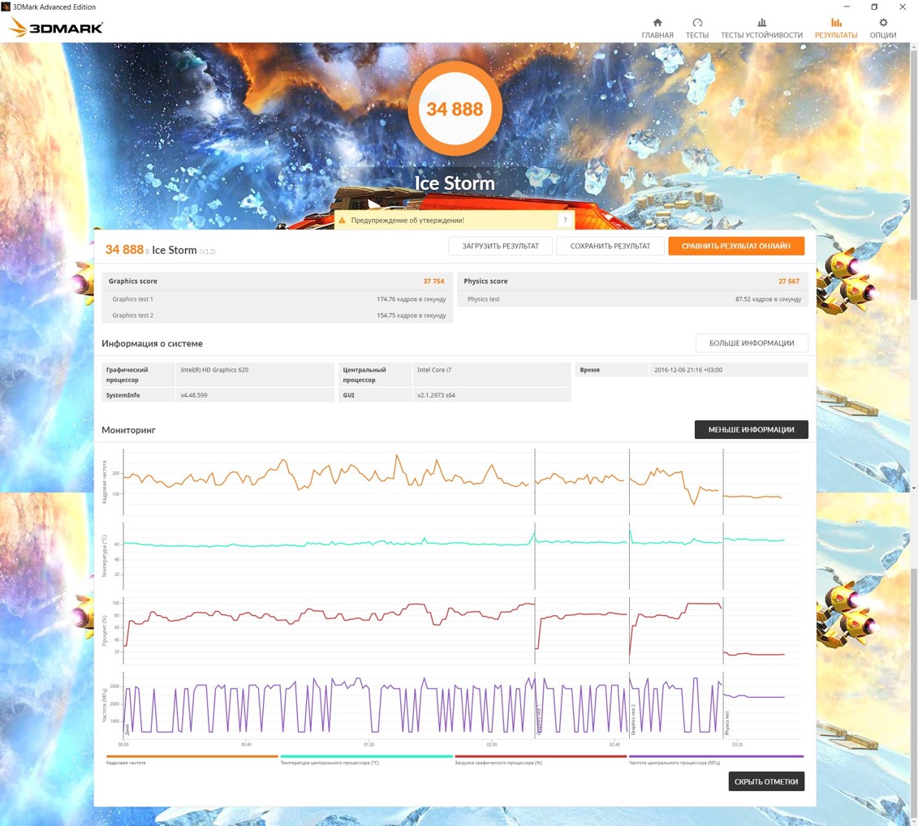Click СОХРАНИТЬ РЕЗУЛЬТАТ button
Image resolution: width=918 pixels, height=826 pixels.
click(610, 246)
